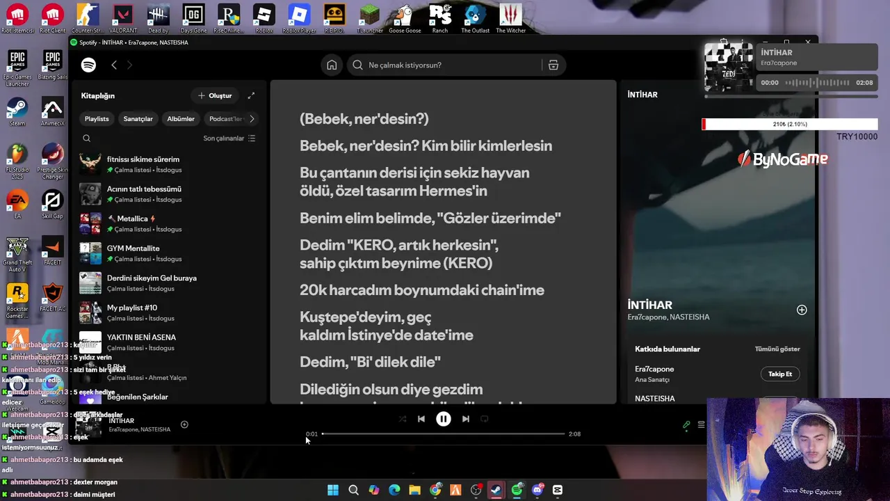Open the Son çalınanlar sort dropdown
Screen dimensions: 890x501
pos(229,138)
